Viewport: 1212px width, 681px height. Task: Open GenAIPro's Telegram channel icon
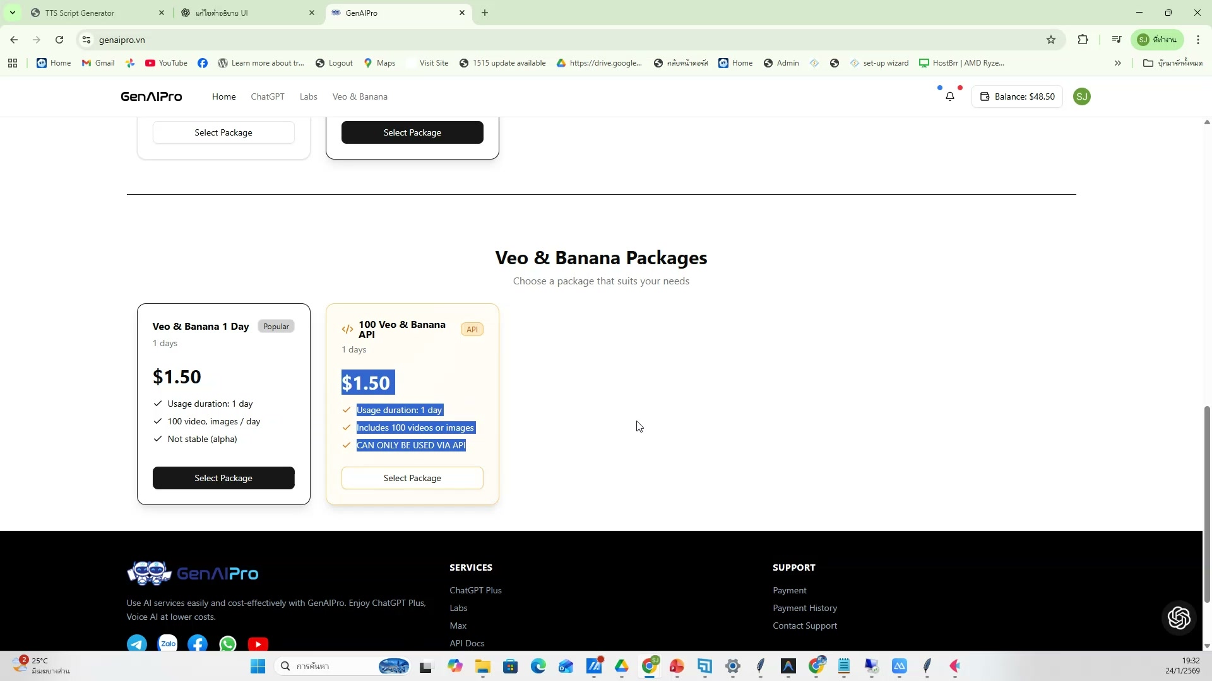click(x=136, y=644)
